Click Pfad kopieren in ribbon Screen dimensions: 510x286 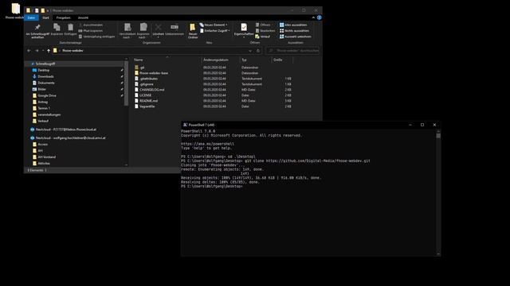(91, 31)
